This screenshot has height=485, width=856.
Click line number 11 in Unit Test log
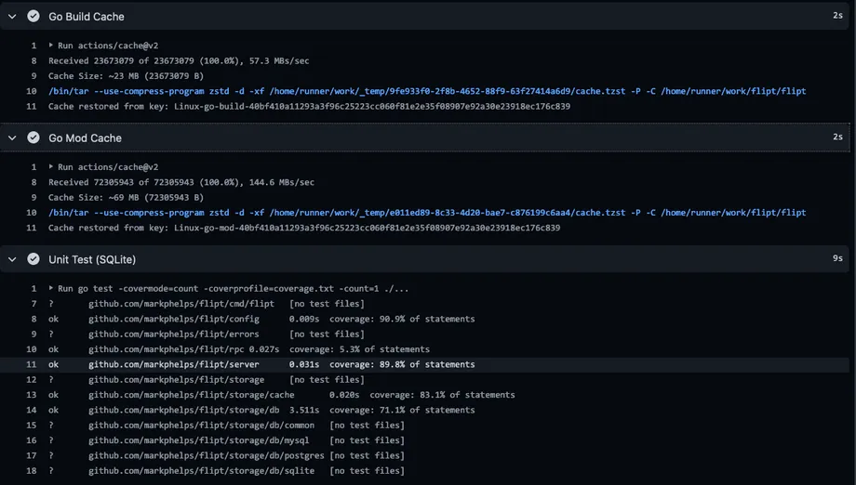[x=32, y=364]
